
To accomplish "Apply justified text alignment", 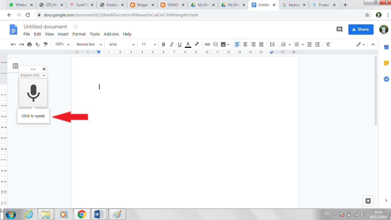I will [x=261, y=44].
